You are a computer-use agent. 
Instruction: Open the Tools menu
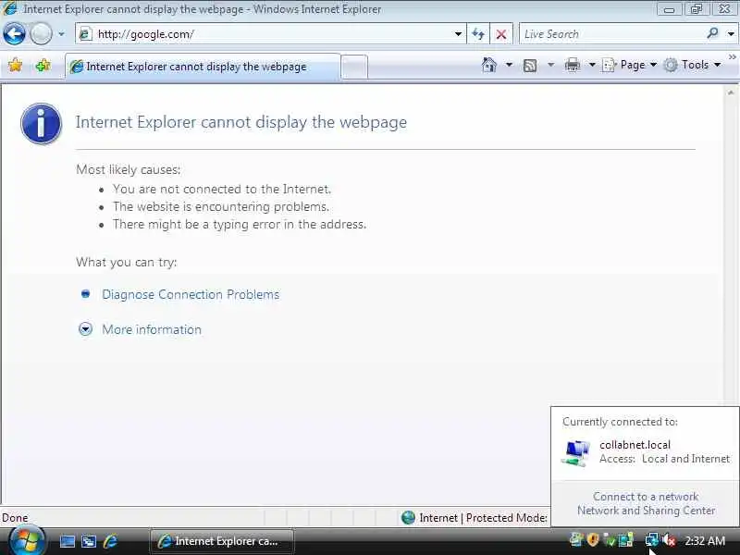tap(692, 65)
